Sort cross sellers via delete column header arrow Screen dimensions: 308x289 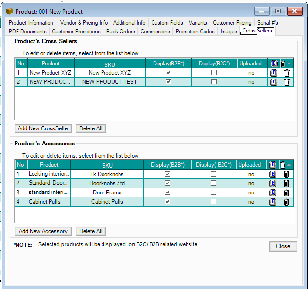[x=290, y=64]
